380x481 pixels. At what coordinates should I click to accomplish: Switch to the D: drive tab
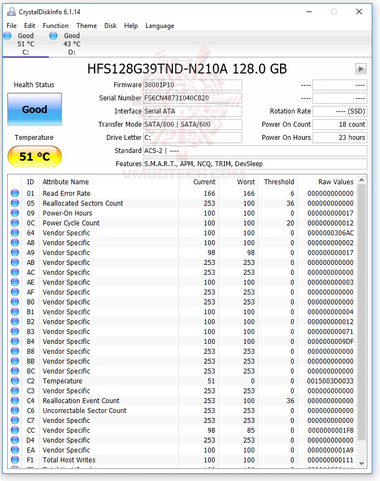coord(71,44)
